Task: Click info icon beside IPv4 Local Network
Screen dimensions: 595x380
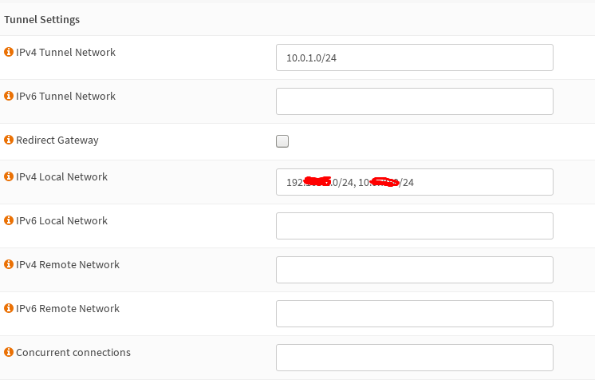Action: click(9, 177)
